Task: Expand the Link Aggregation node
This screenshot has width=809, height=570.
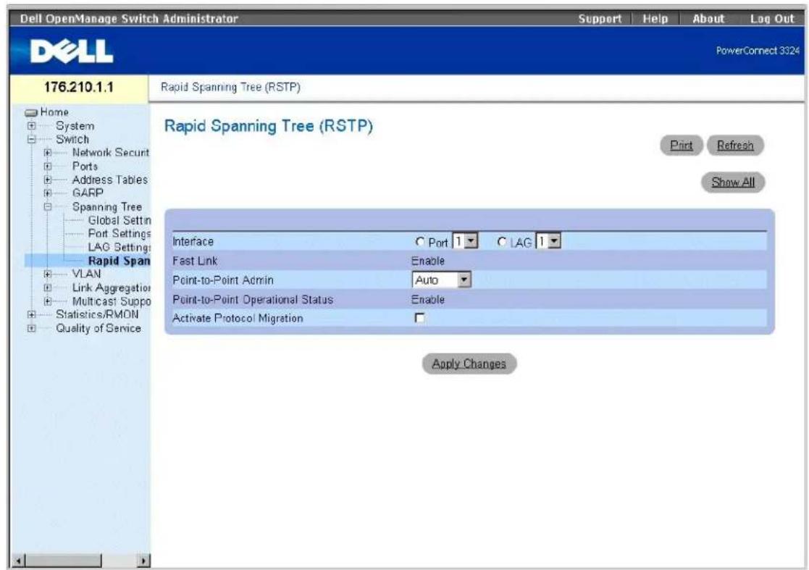Action: 48,288
